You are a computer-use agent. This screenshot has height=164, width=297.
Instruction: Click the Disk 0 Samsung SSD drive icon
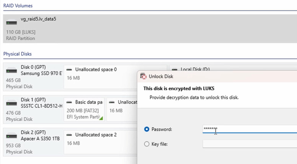pyautogui.click(x=11, y=70)
